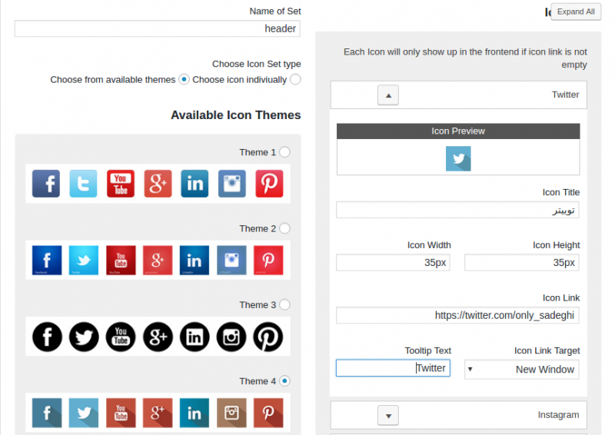Click the Theme 4 flat Facebook icon
This screenshot has width=615, height=435.
tap(47, 413)
